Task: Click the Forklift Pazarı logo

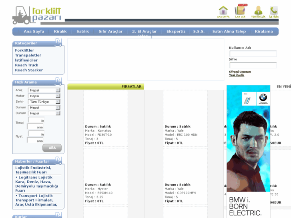Action: [x=37, y=15]
